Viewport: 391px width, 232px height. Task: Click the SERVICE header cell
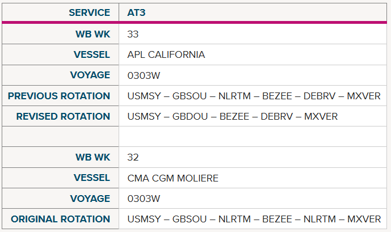pos(60,12)
